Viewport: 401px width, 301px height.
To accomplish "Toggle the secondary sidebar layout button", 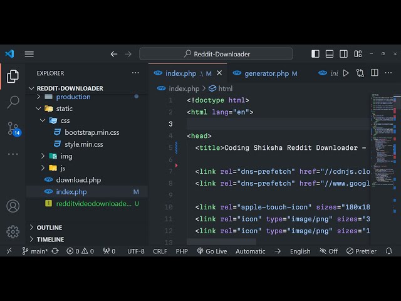I will click(x=344, y=54).
